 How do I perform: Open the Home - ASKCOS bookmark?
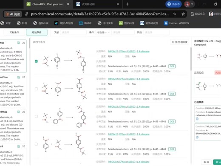tap(176, 23)
